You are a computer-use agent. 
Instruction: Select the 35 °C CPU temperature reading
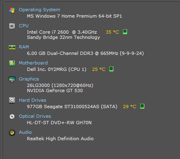point(112,32)
